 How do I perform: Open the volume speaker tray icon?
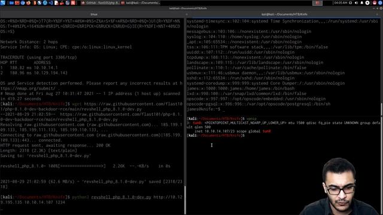(356, 3)
